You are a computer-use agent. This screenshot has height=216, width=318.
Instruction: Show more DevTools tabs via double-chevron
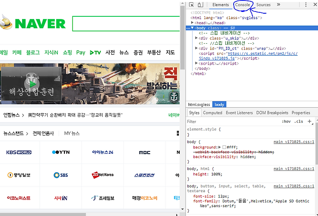point(278,4)
